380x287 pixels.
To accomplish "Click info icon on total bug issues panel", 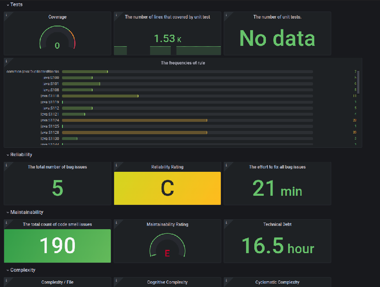I will pos(6,165).
